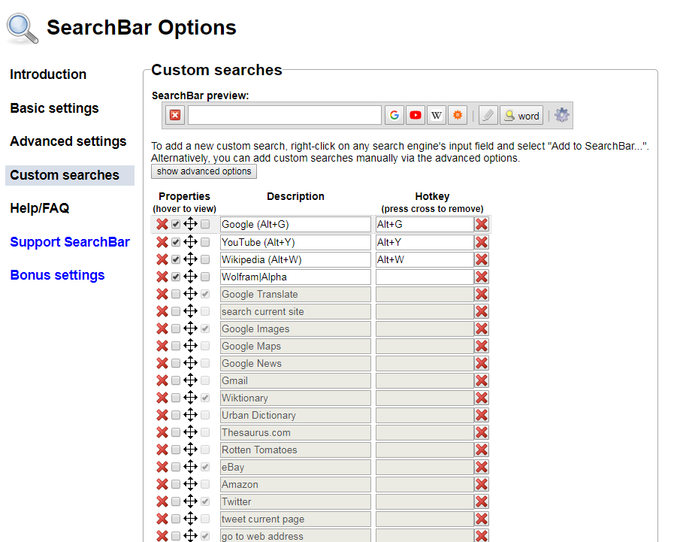Uncheck the enabled checkbox for Wikipedia

(176, 259)
